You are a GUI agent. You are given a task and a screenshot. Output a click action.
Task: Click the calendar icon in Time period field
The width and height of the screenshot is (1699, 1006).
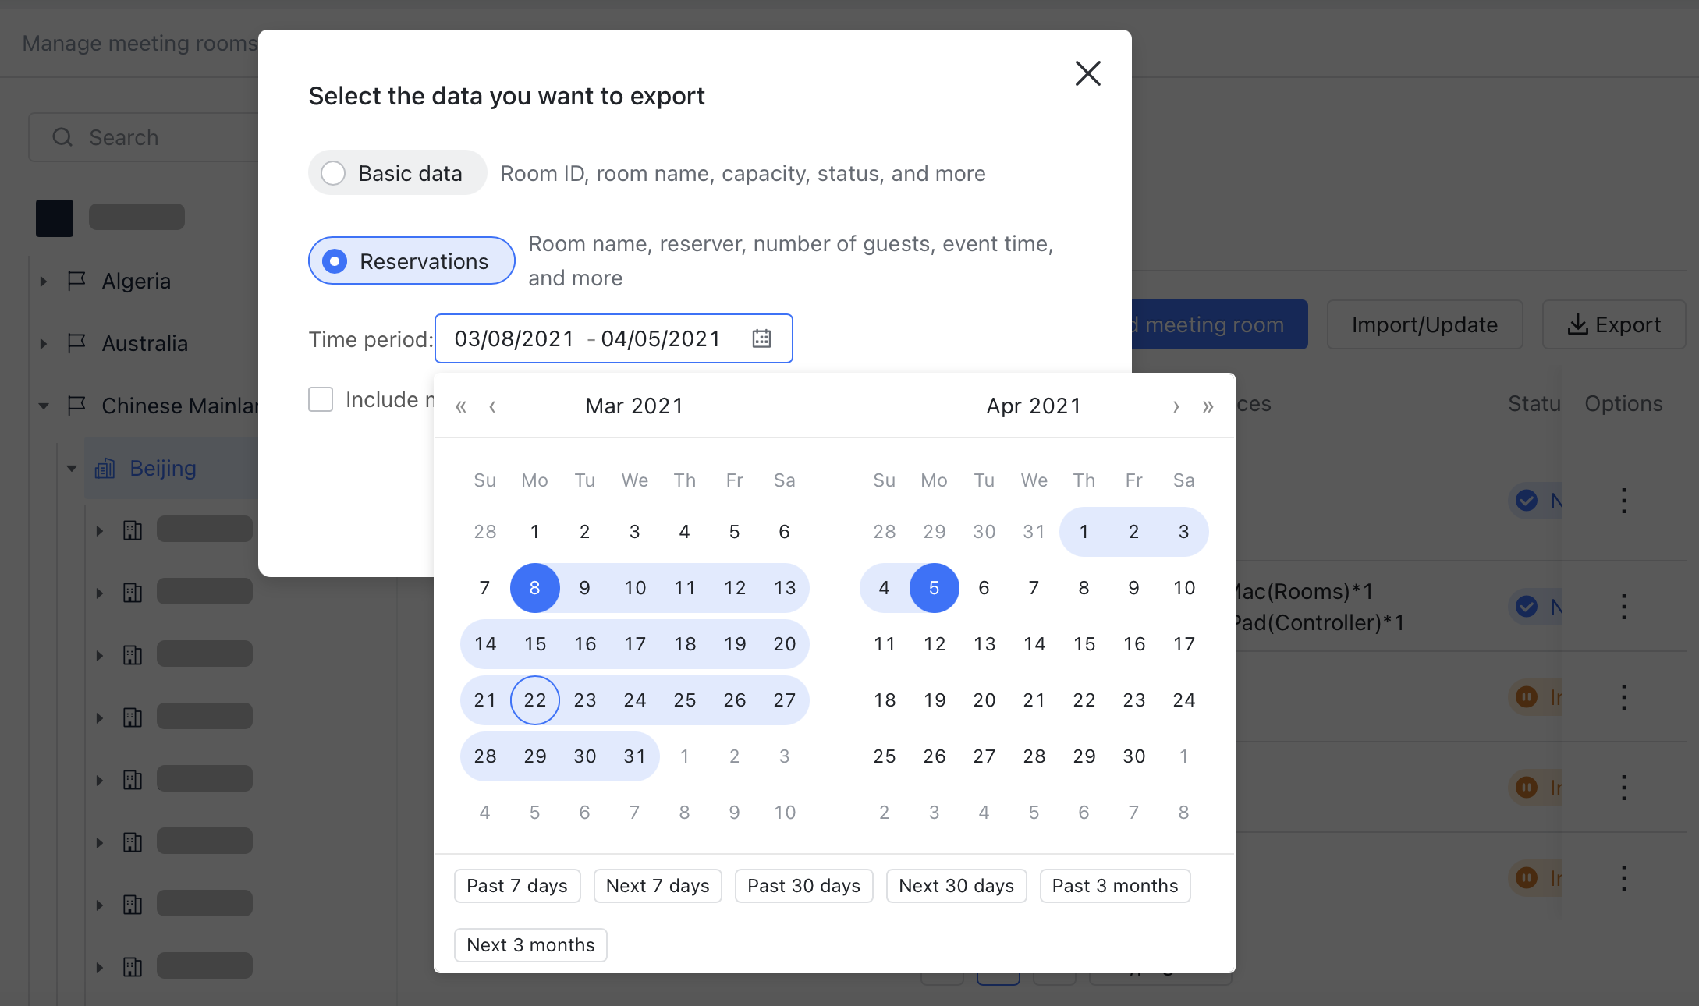[x=761, y=338]
